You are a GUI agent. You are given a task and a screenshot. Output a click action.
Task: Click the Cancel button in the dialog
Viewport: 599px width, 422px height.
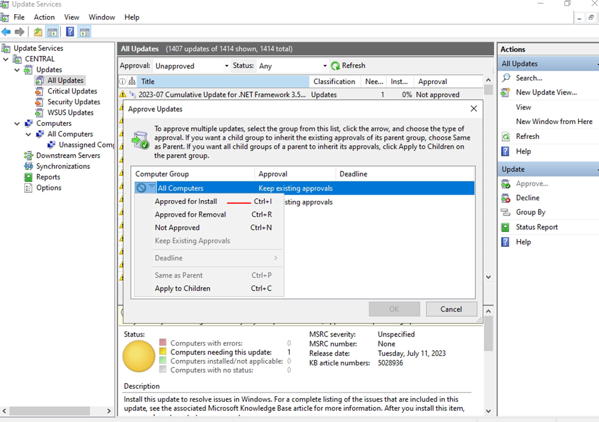click(451, 309)
